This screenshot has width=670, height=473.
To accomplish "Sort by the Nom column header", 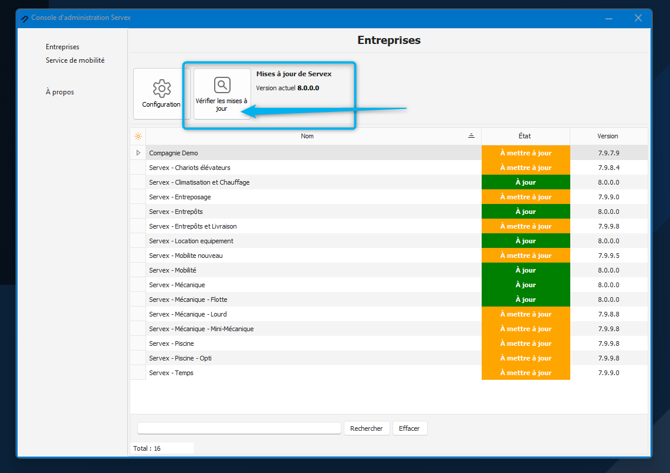I will coord(307,136).
